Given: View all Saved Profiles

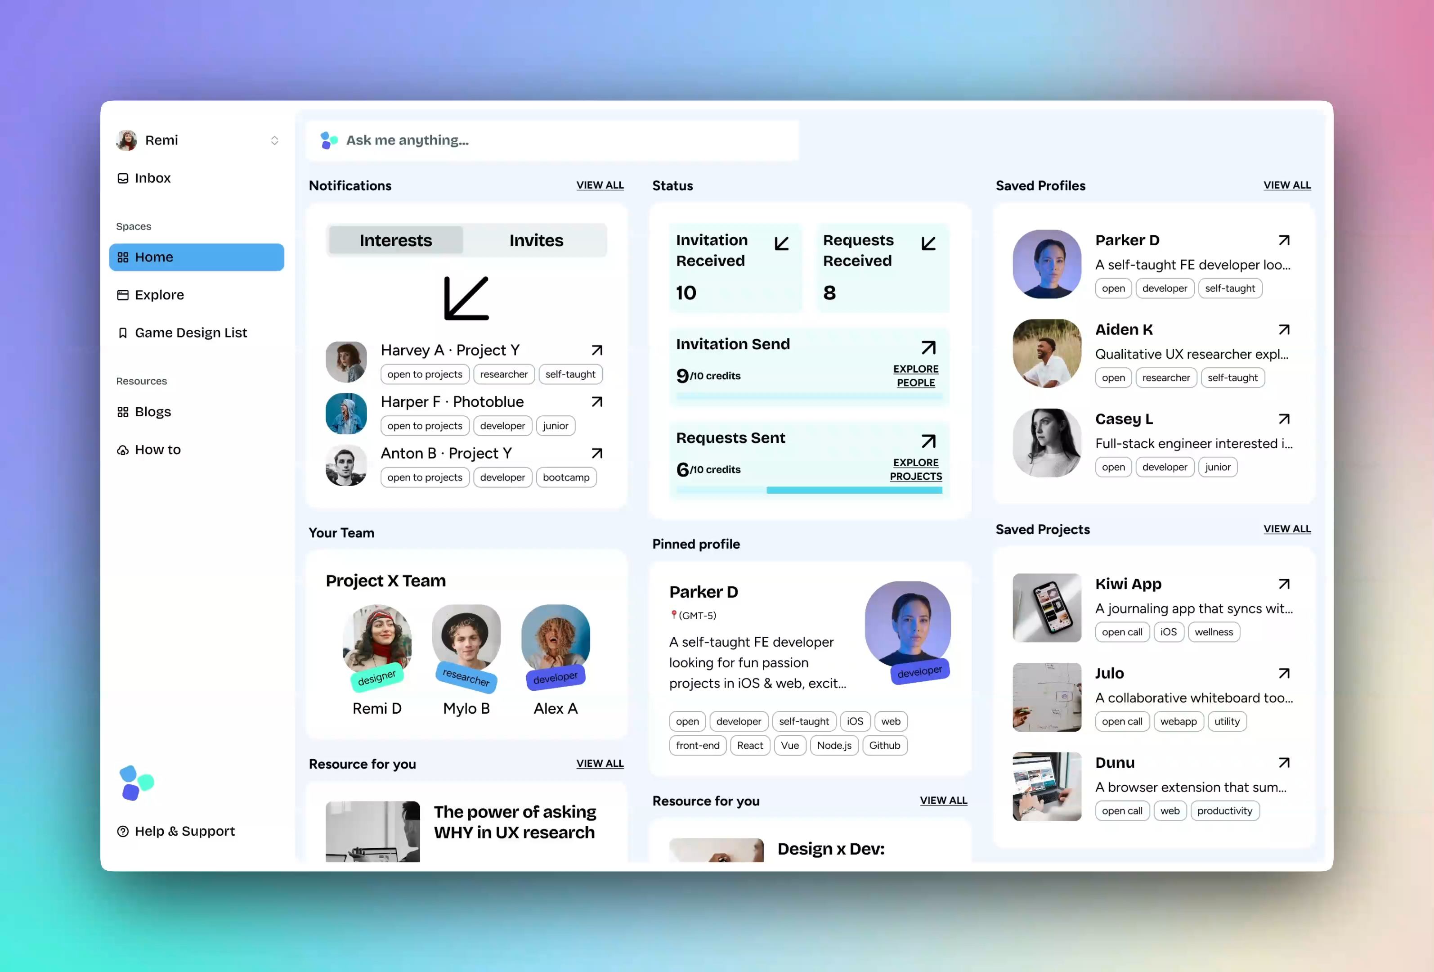Looking at the screenshot, I should pyautogui.click(x=1286, y=185).
